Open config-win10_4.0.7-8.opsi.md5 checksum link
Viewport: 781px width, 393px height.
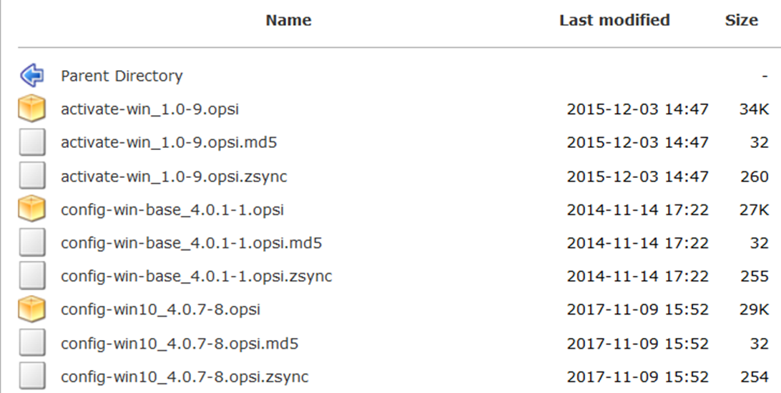coord(179,344)
